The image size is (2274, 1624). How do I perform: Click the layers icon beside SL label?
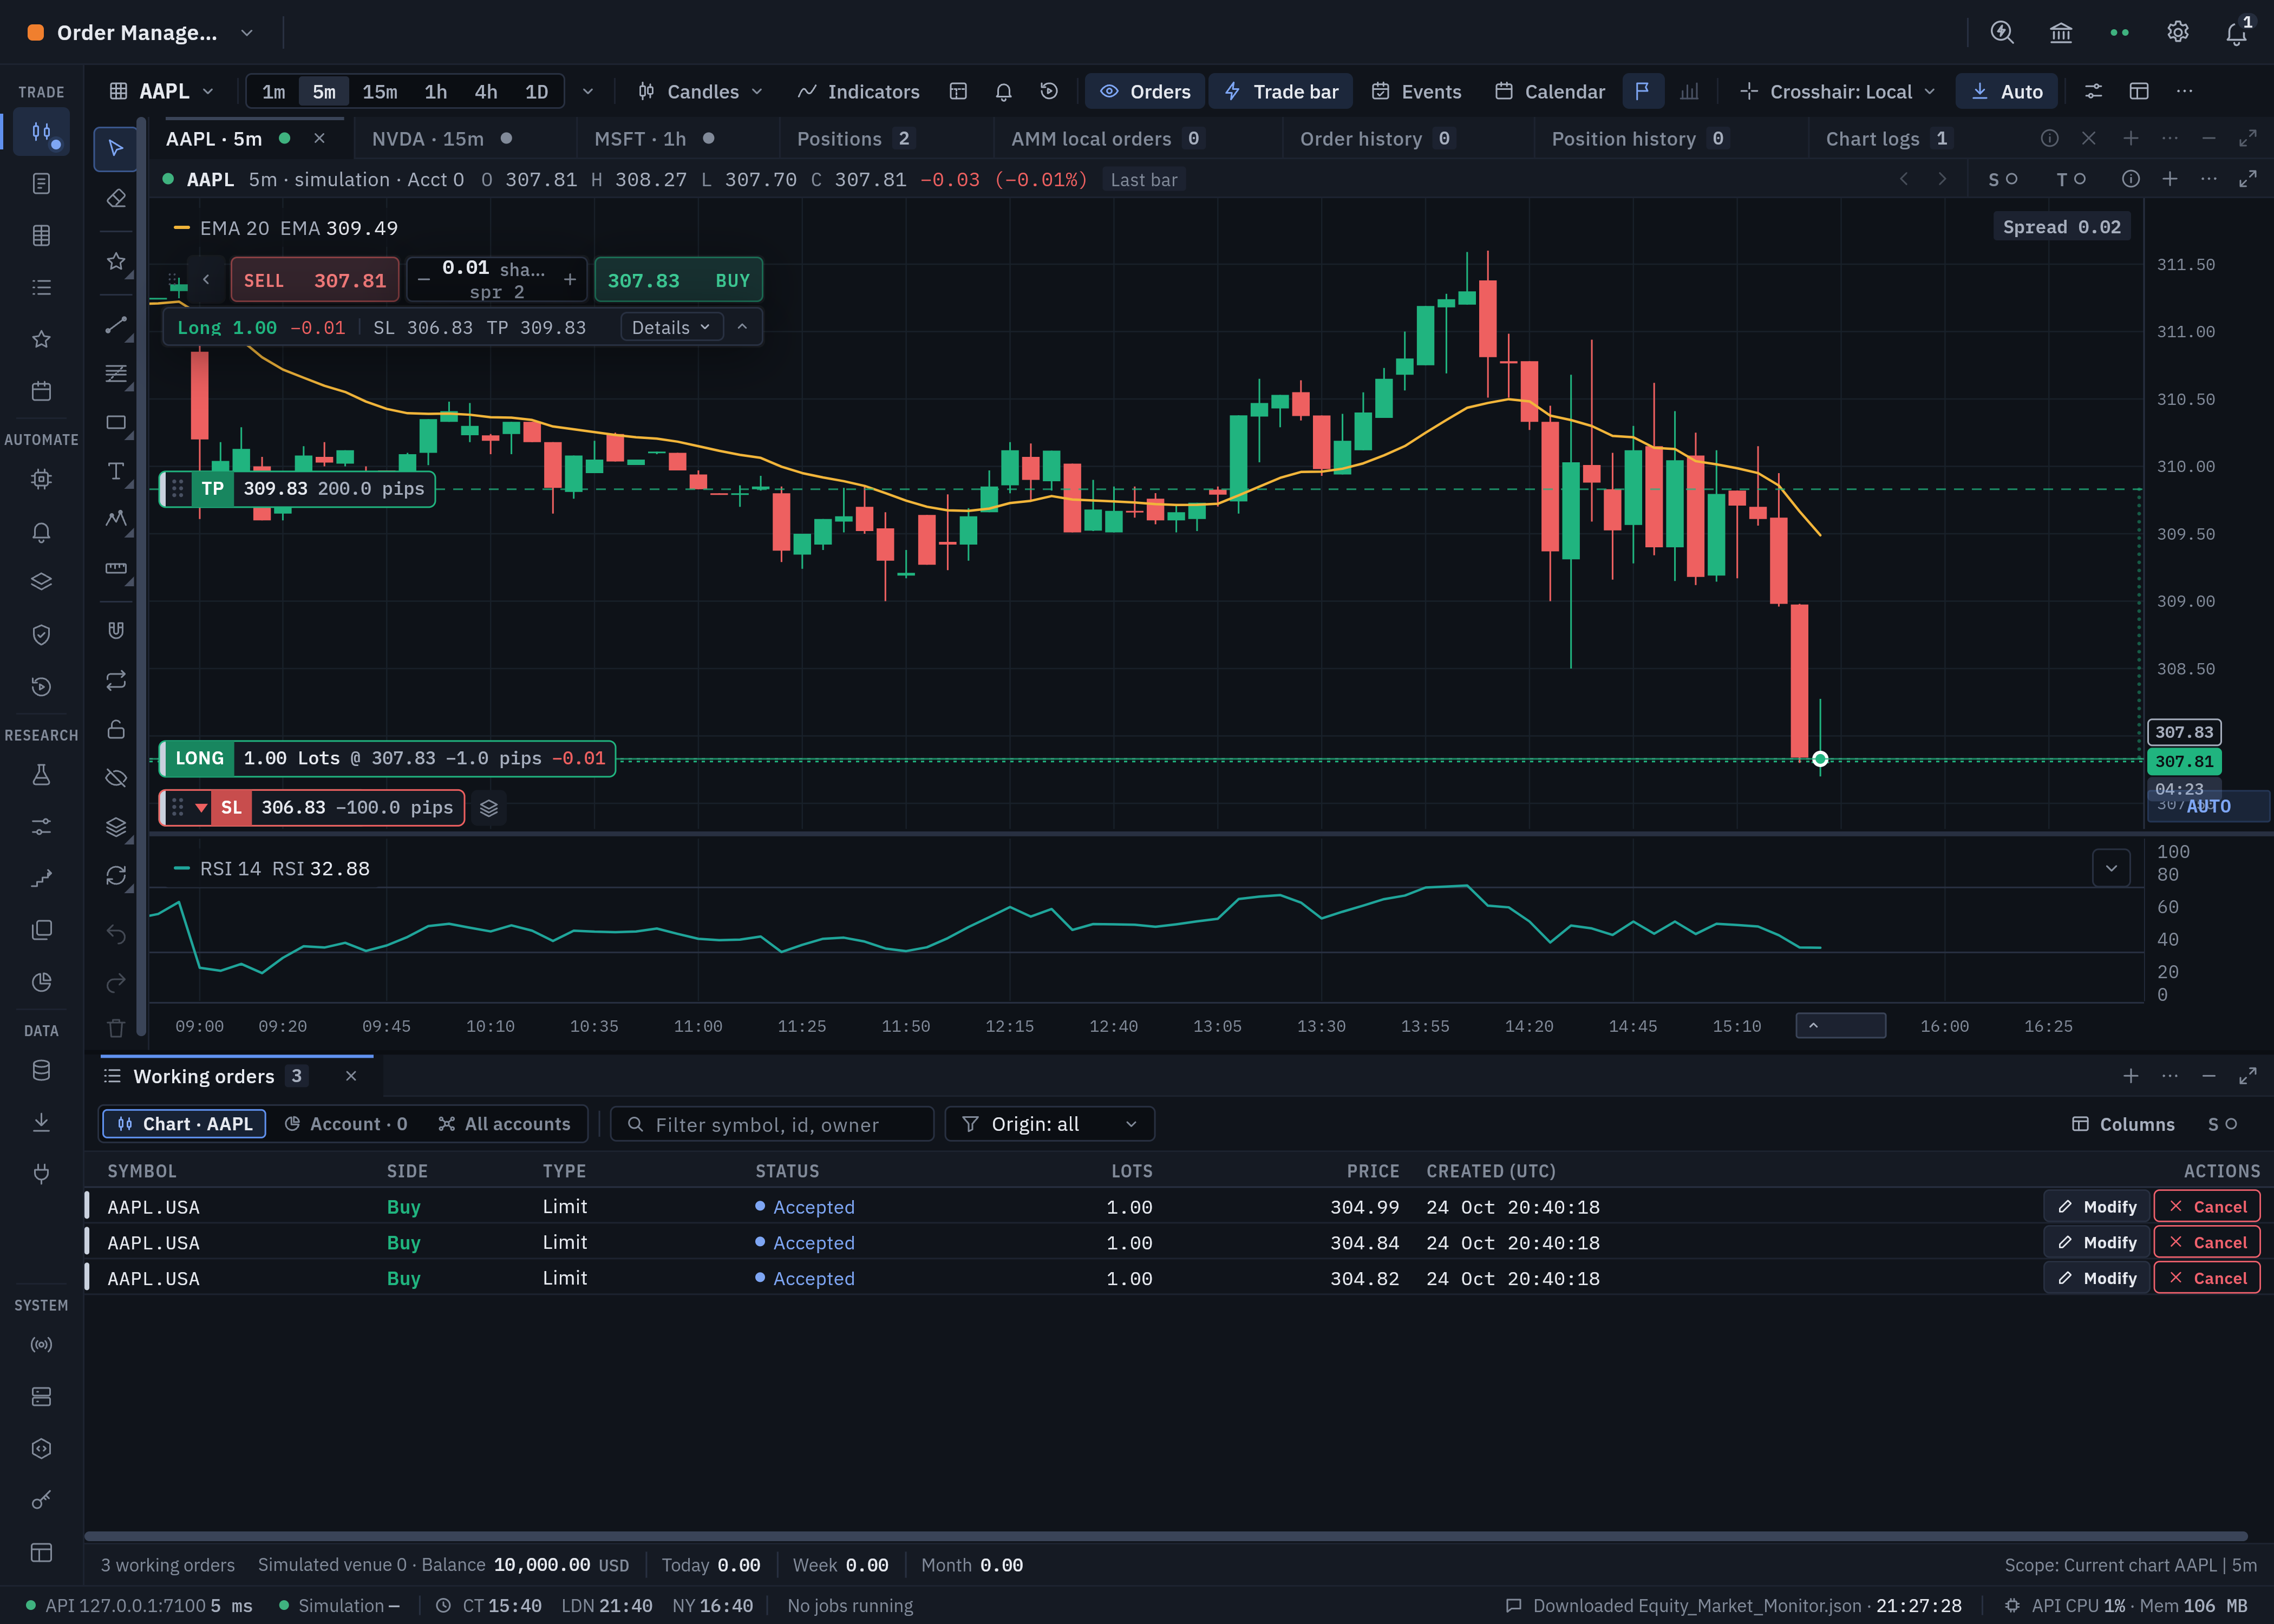tap(488, 808)
